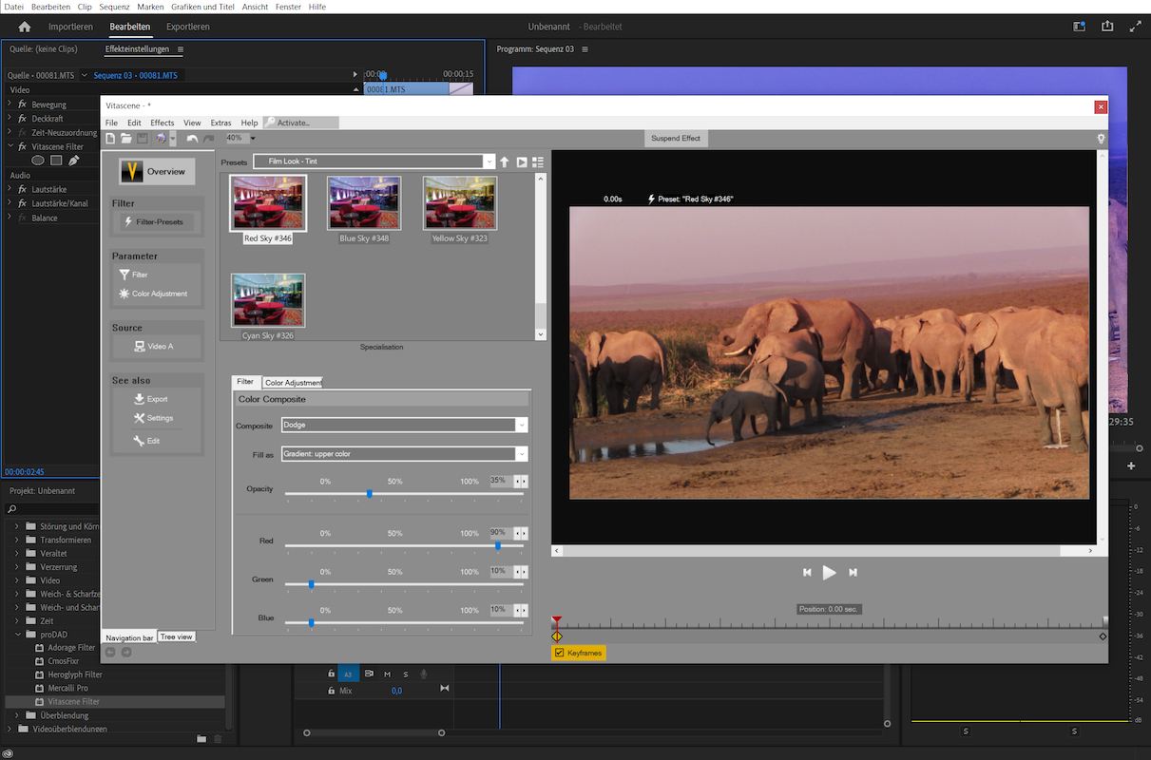Select the pen mask tool under Vitascene Filter

tap(73, 161)
